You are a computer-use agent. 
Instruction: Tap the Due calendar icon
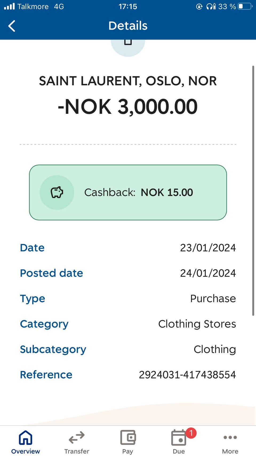tap(178, 438)
